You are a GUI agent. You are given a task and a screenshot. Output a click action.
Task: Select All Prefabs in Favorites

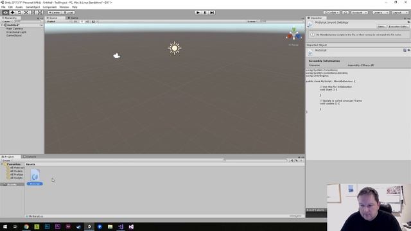[17, 175]
